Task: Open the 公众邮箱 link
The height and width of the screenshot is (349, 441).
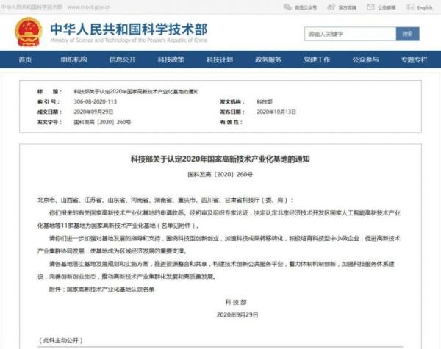Action: click(387, 7)
